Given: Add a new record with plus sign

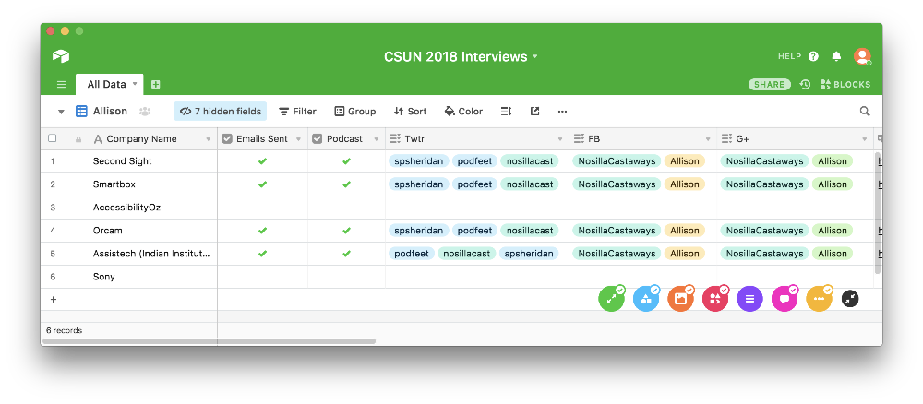Looking at the screenshot, I should [53, 300].
